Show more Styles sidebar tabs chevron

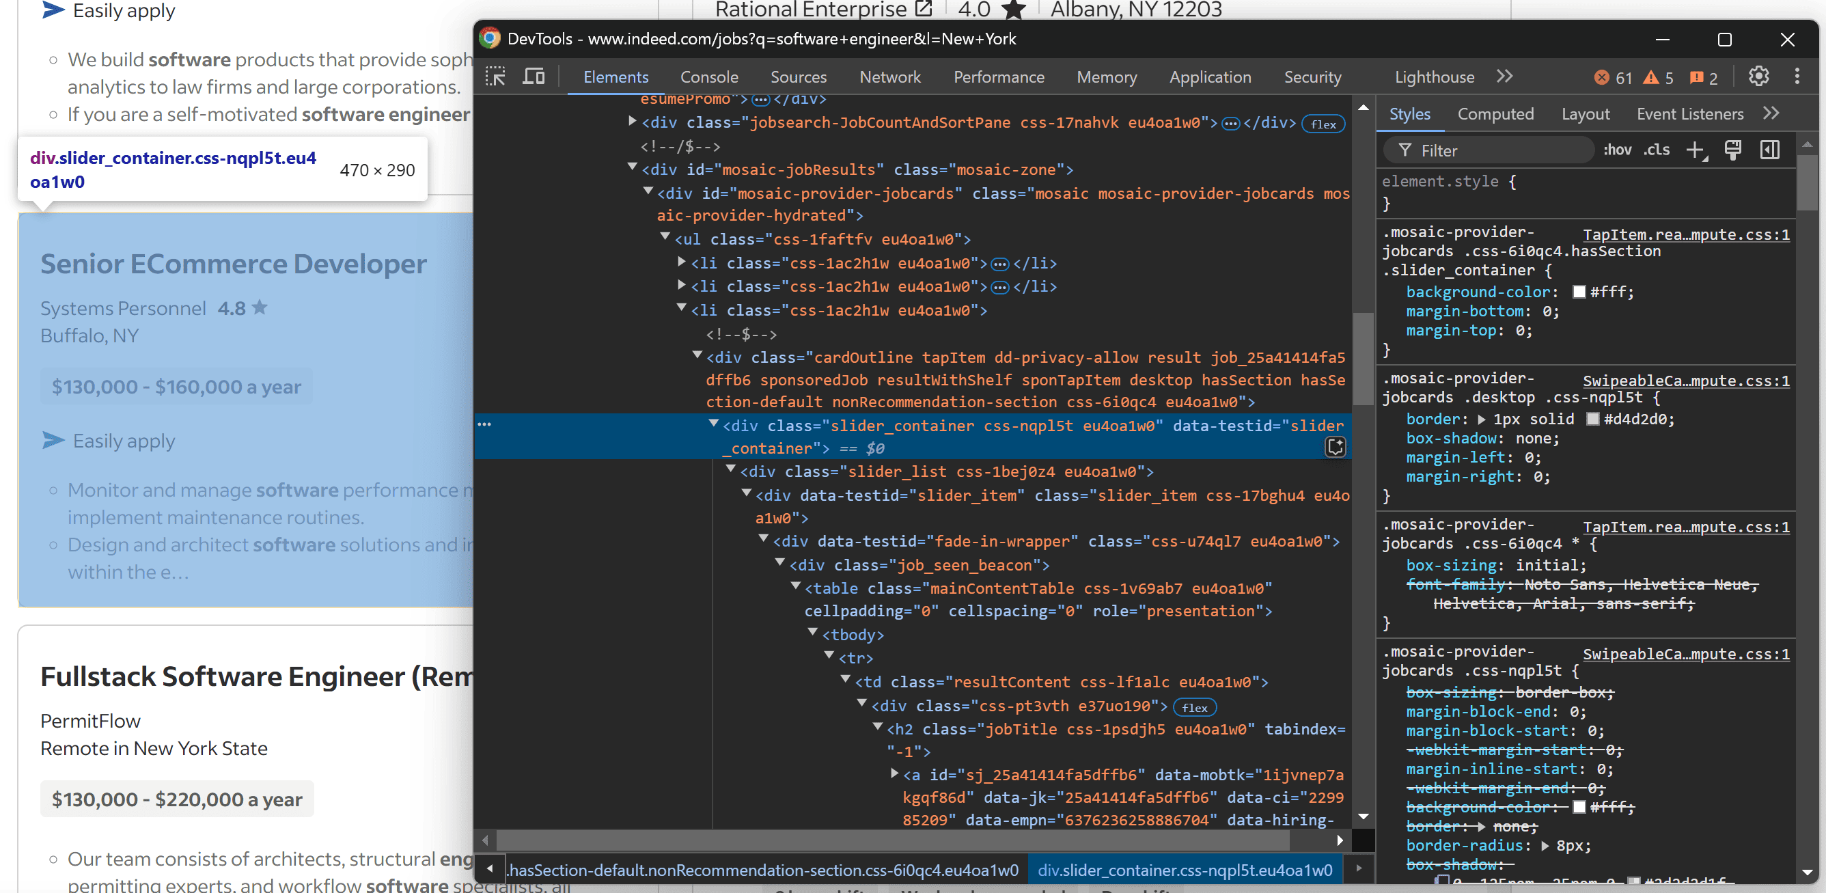point(1771,113)
